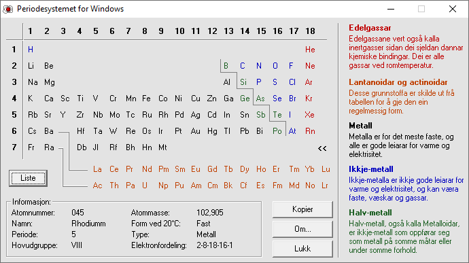469x263 pixels.
Task: Select radon element Rn
Action: pos(310,131)
